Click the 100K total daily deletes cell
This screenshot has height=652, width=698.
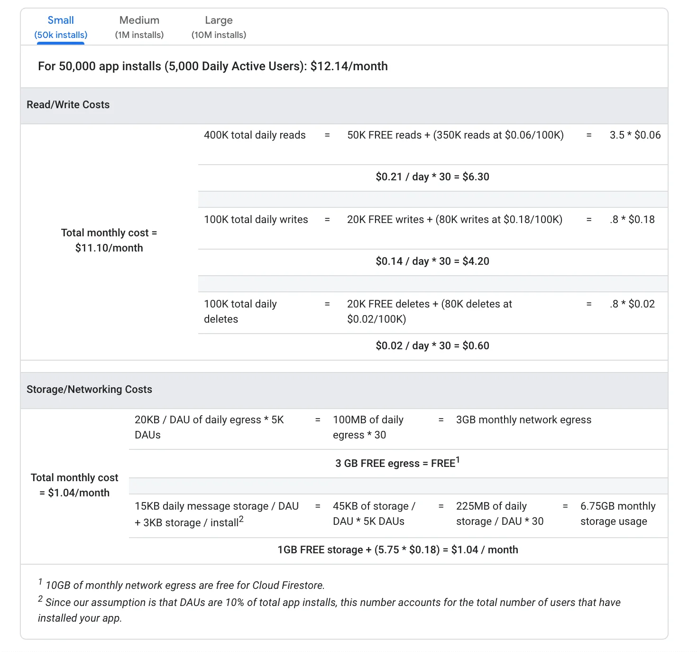240,311
